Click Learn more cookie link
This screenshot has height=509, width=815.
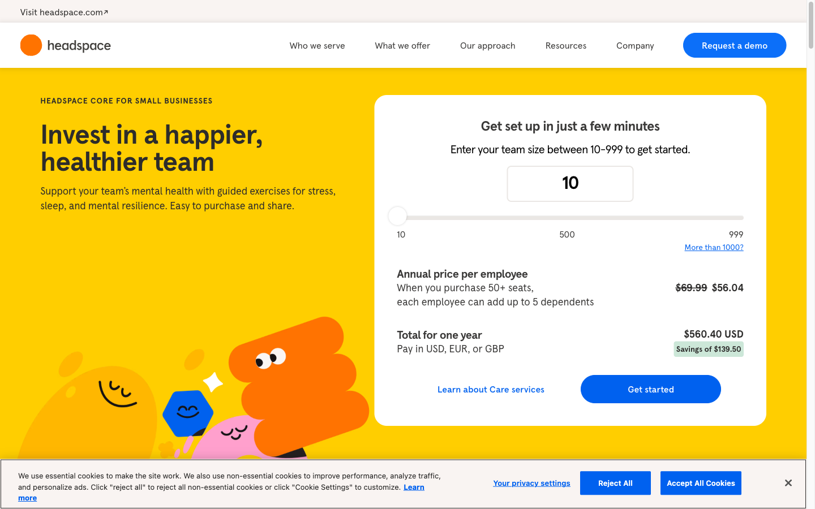click(414, 488)
